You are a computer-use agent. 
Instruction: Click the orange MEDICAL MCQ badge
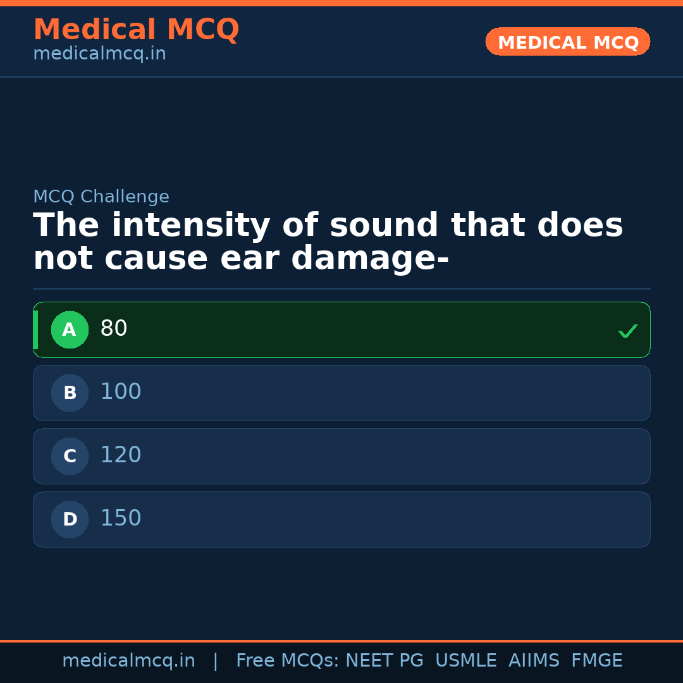point(567,42)
